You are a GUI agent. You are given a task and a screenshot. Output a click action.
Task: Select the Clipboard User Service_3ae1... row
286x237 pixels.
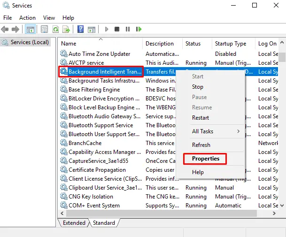coord(169,188)
